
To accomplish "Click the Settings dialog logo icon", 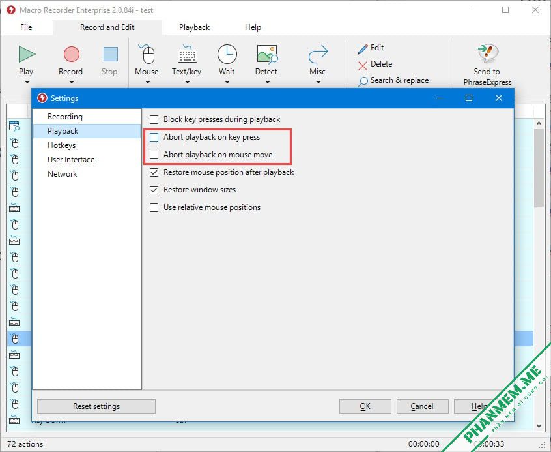I will point(42,98).
